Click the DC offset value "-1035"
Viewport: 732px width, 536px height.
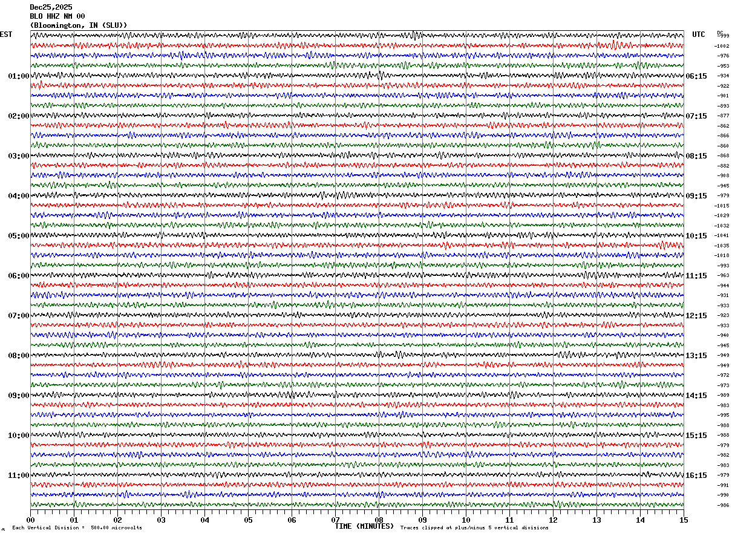[722, 246]
